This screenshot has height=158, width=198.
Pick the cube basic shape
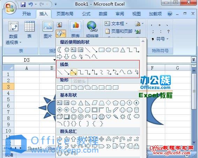click(x=60, y=117)
